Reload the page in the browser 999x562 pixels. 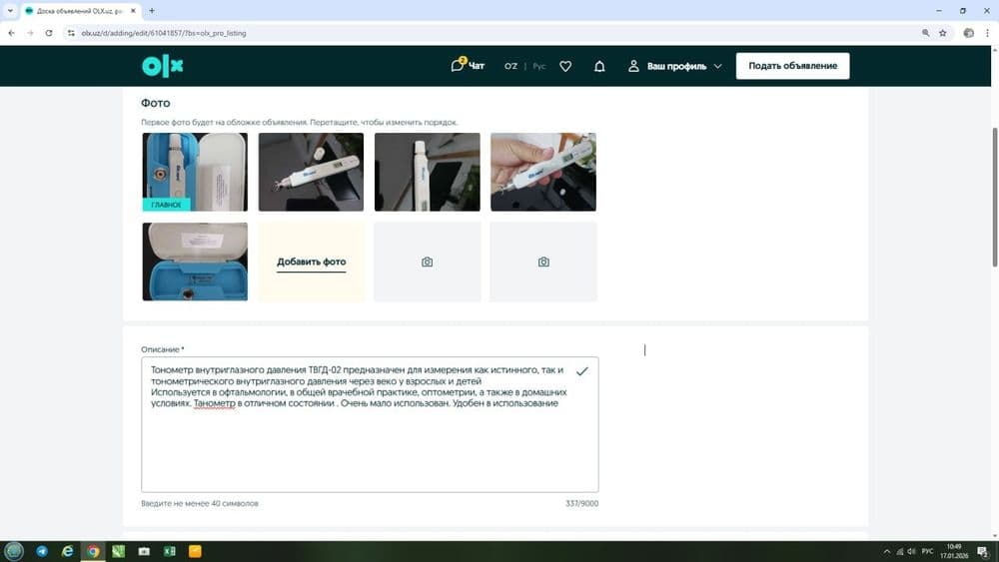[x=48, y=33]
